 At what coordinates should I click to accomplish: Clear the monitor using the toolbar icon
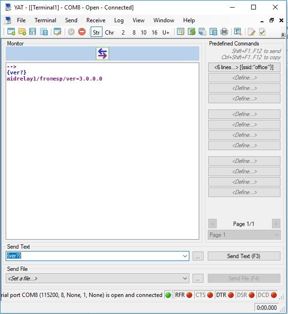pos(180,32)
